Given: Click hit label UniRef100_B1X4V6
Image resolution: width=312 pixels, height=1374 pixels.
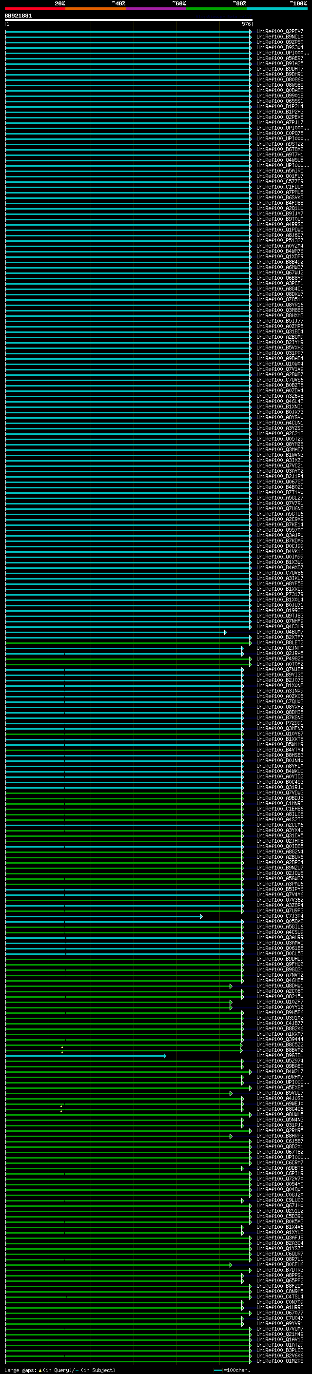Looking at the screenshot, I should [x=279, y=1227].
